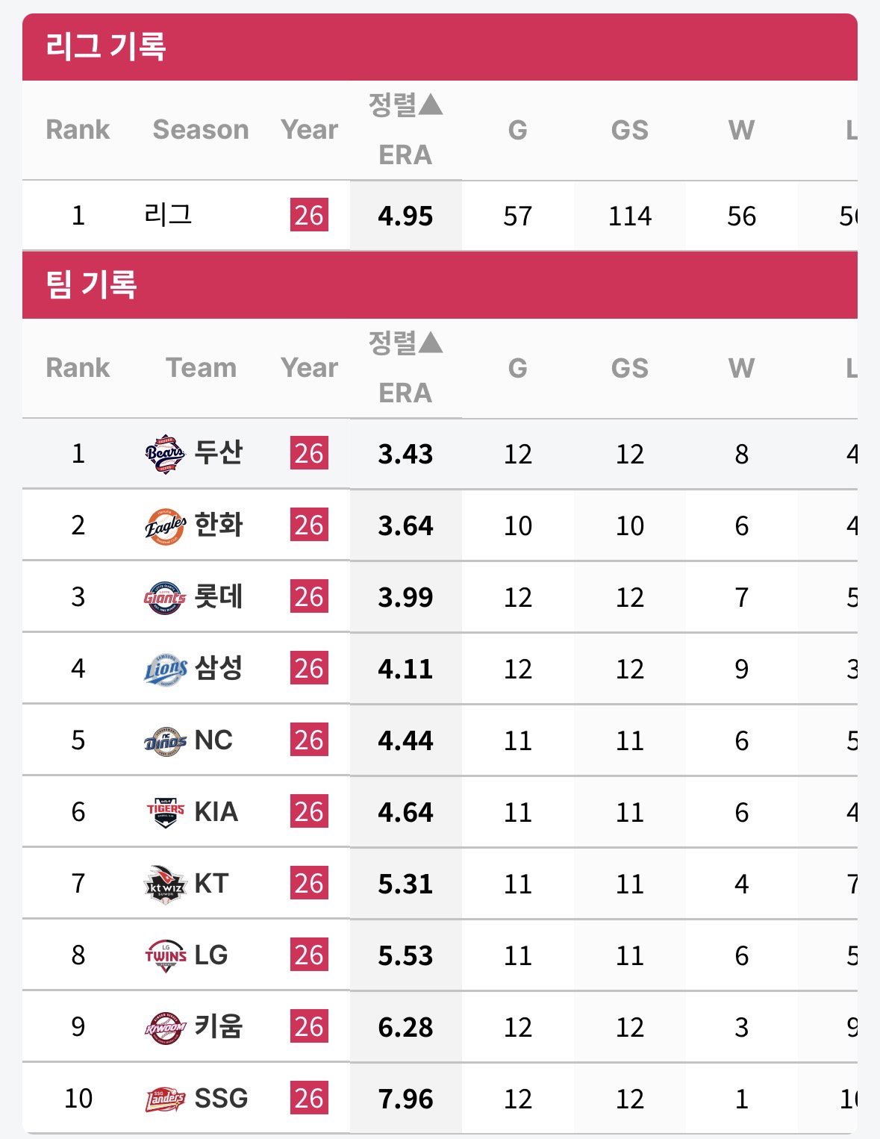Sort team table by GS column
880x1139 pixels.
[629, 368]
